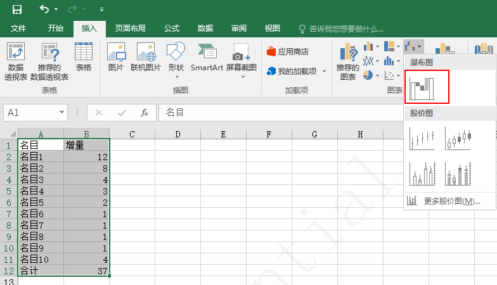Screen dimensions: 497x285
Task: Insert a 表格 table
Action: click(x=84, y=57)
